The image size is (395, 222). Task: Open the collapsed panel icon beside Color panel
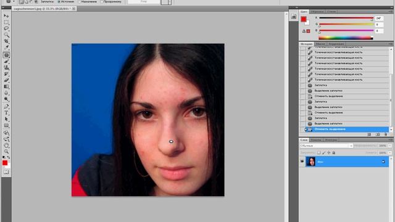click(294, 17)
